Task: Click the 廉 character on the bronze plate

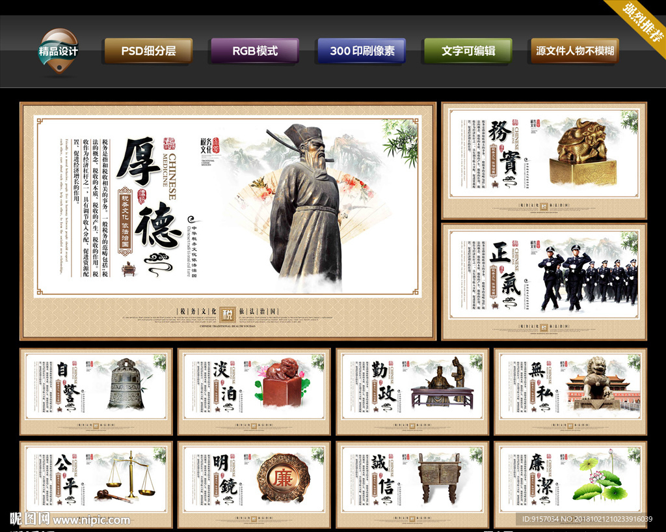Action: (282, 479)
